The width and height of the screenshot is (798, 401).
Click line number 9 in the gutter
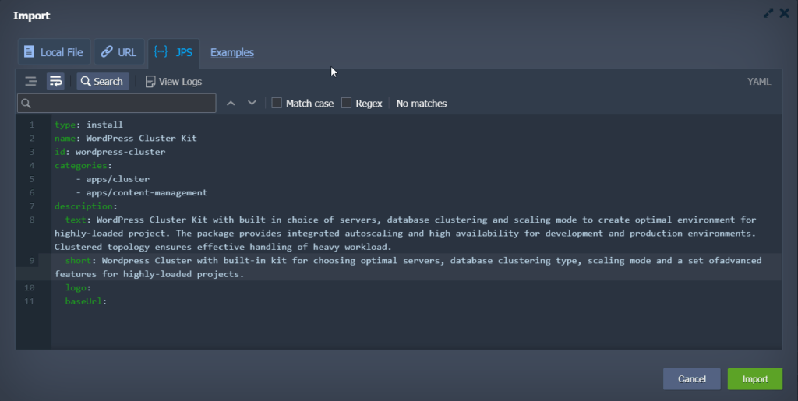(32, 261)
